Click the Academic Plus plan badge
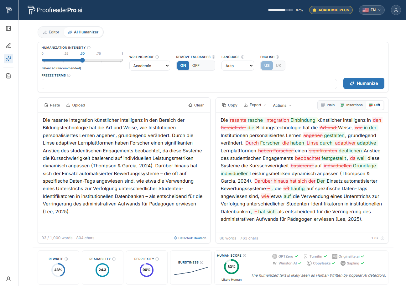Viewport: 406px width, 286px height. (331, 10)
